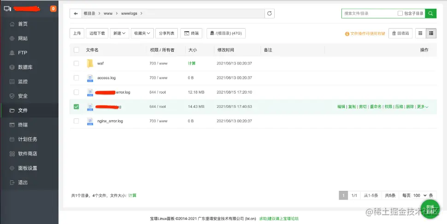Click 权限 for the selected file
447x224 pixels.
pos(388,106)
